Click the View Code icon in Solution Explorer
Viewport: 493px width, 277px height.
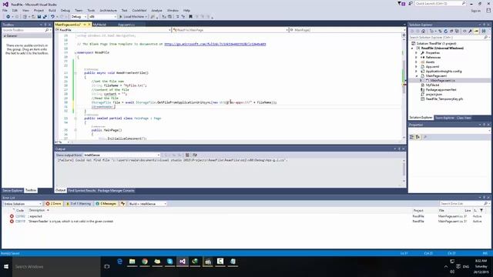[464, 31]
